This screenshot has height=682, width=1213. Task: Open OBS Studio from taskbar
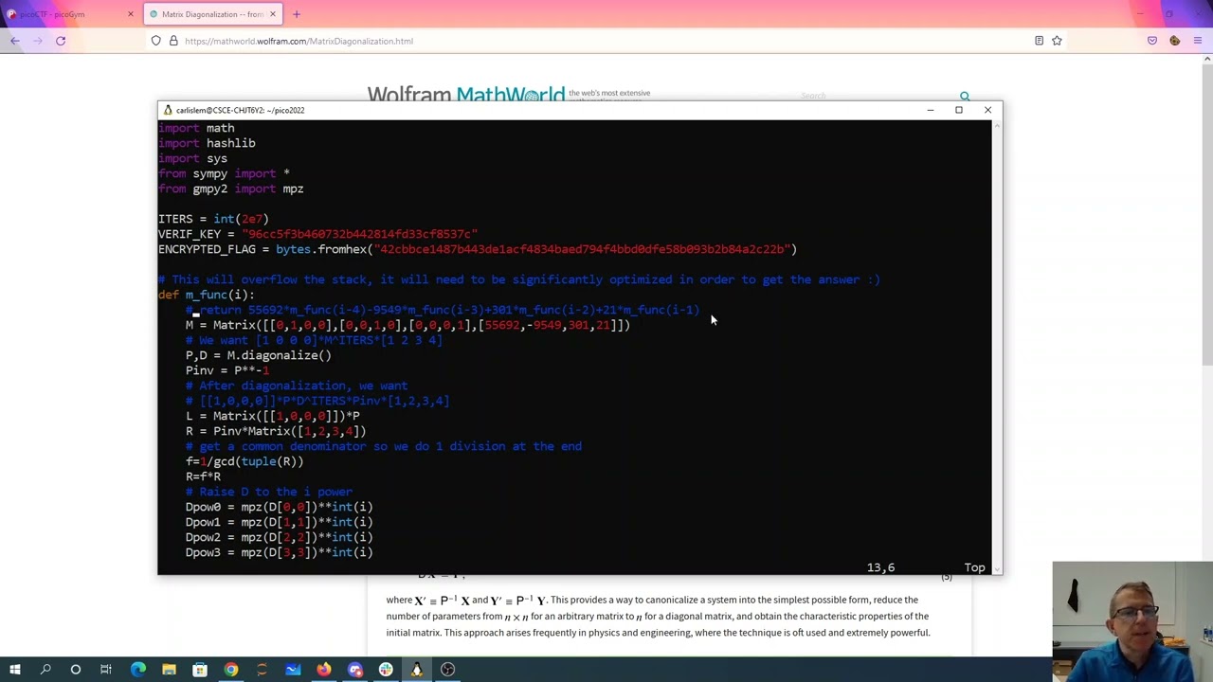coord(448,670)
